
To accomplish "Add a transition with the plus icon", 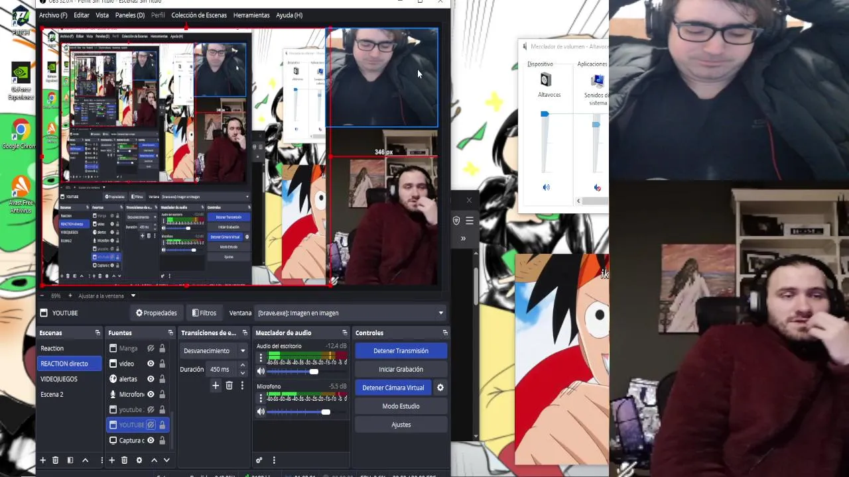I will point(216,385).
